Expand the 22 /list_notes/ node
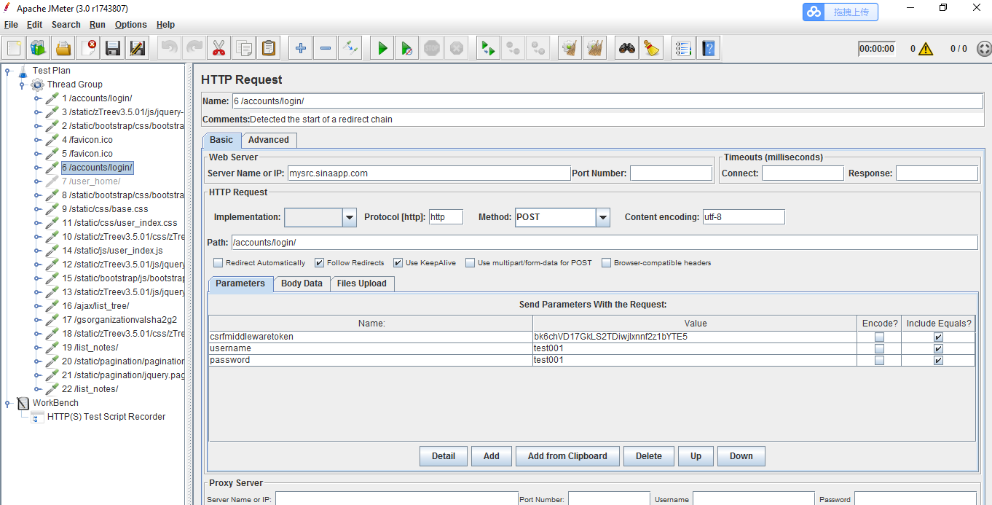Viewport: 992px width, 505px height. click(37, 389)
